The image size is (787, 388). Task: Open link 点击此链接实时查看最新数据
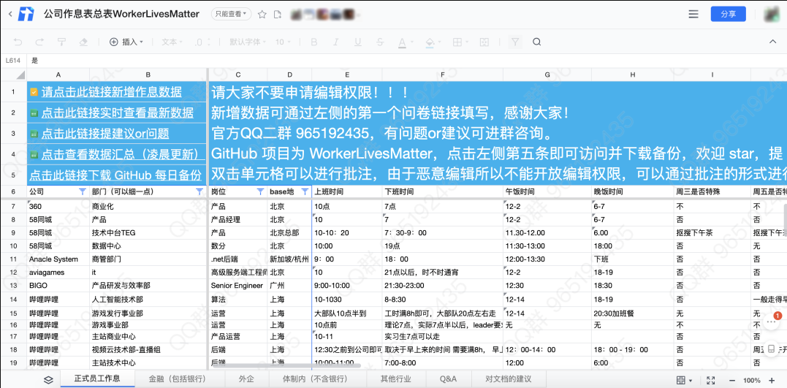pos(118,113)
